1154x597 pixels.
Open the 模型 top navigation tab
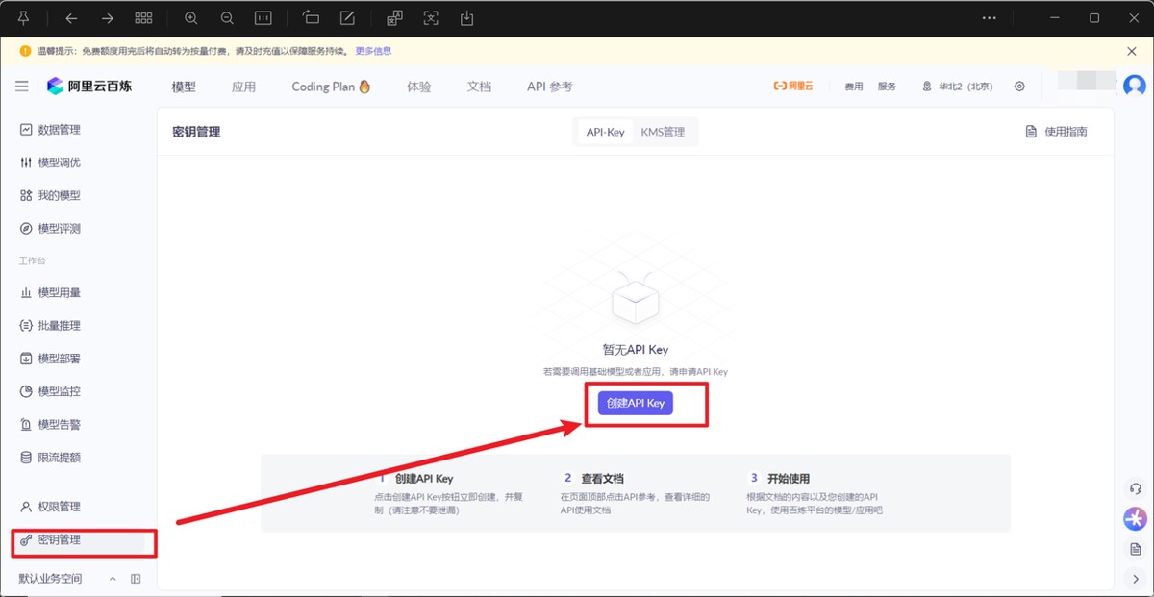click(x=184, y=87)
